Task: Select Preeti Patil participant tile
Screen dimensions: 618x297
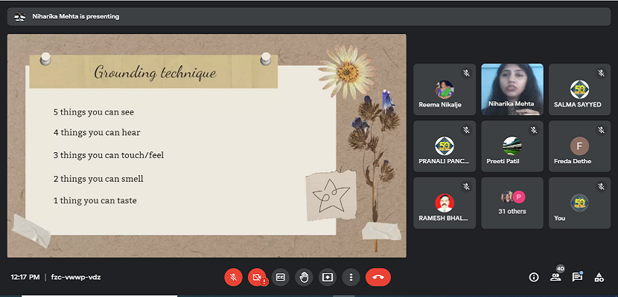Action: (x=512, y=146)
